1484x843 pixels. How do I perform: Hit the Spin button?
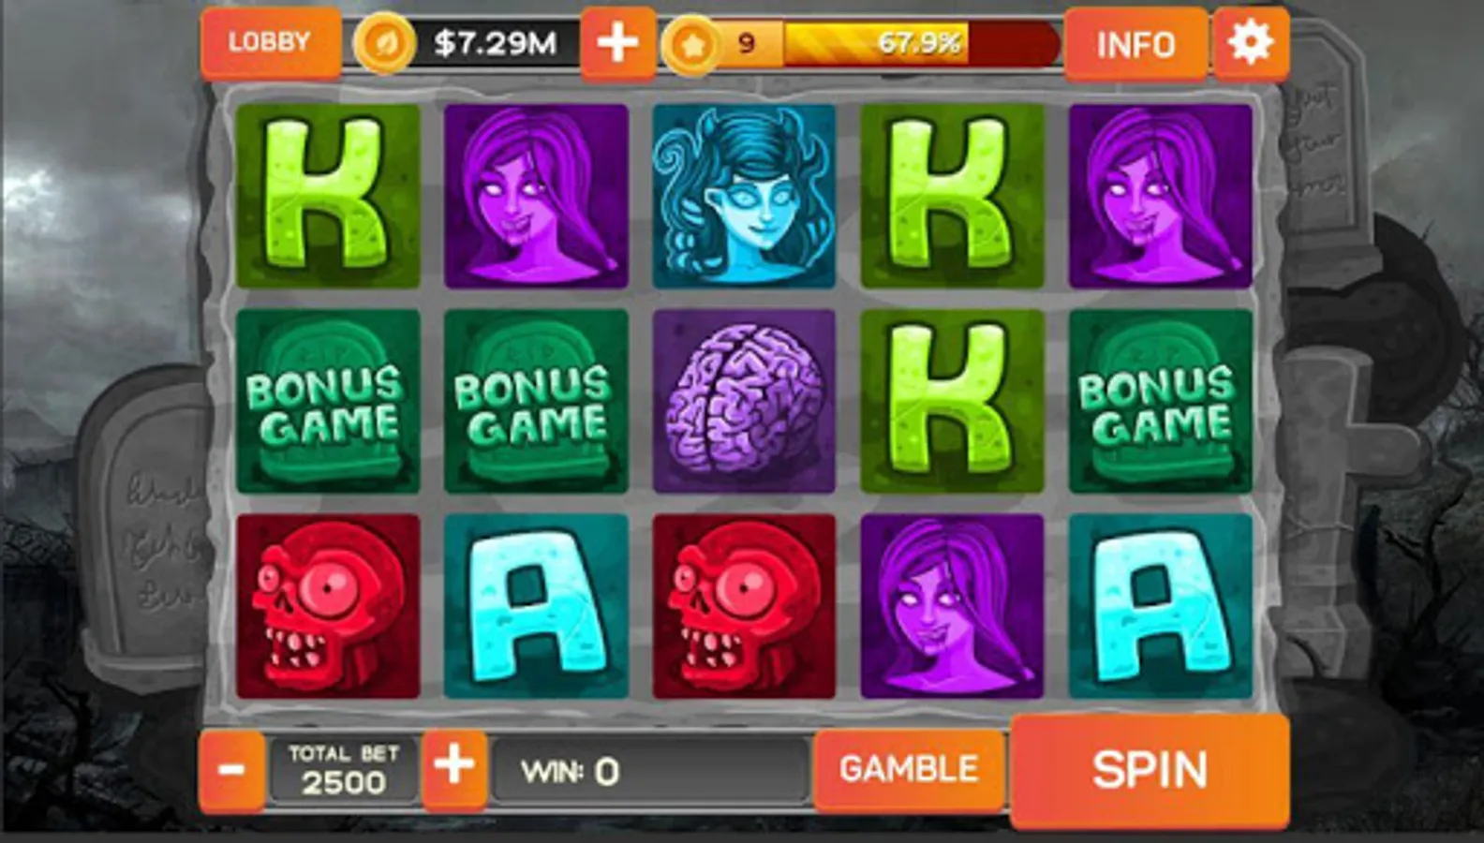tap(1150, 770)
